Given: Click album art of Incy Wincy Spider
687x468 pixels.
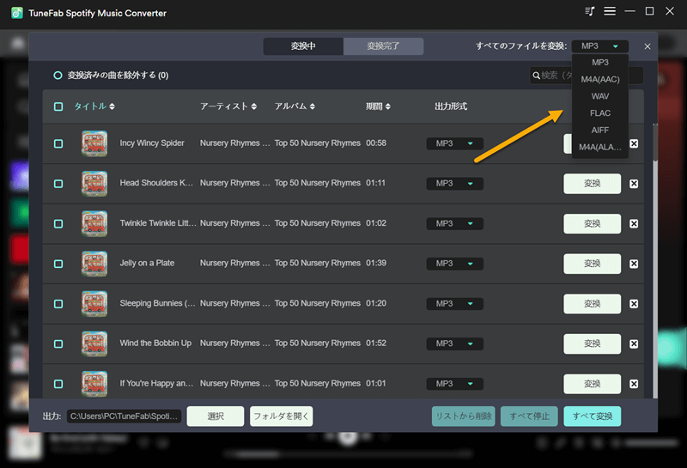Looking at the screenshot, I should pyautogui.click(x=94, y=143).
